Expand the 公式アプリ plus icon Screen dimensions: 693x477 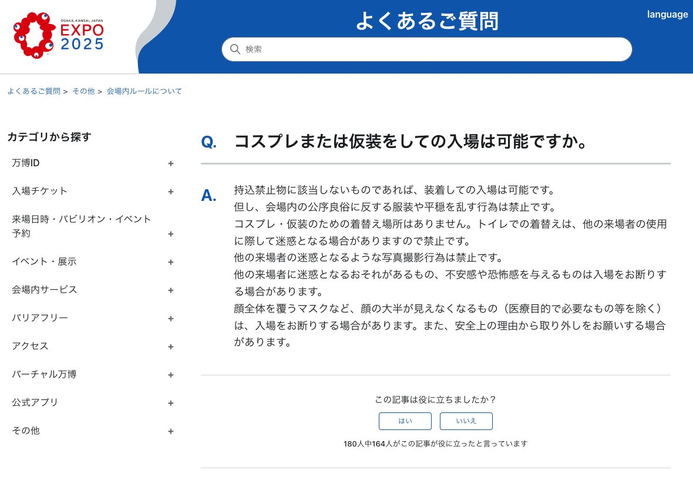(x=171, y=403)
